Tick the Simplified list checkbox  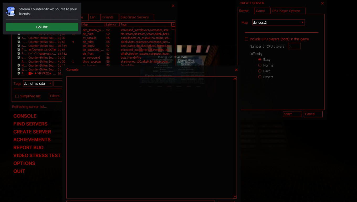pyautogui.click(x=17, y=96)
